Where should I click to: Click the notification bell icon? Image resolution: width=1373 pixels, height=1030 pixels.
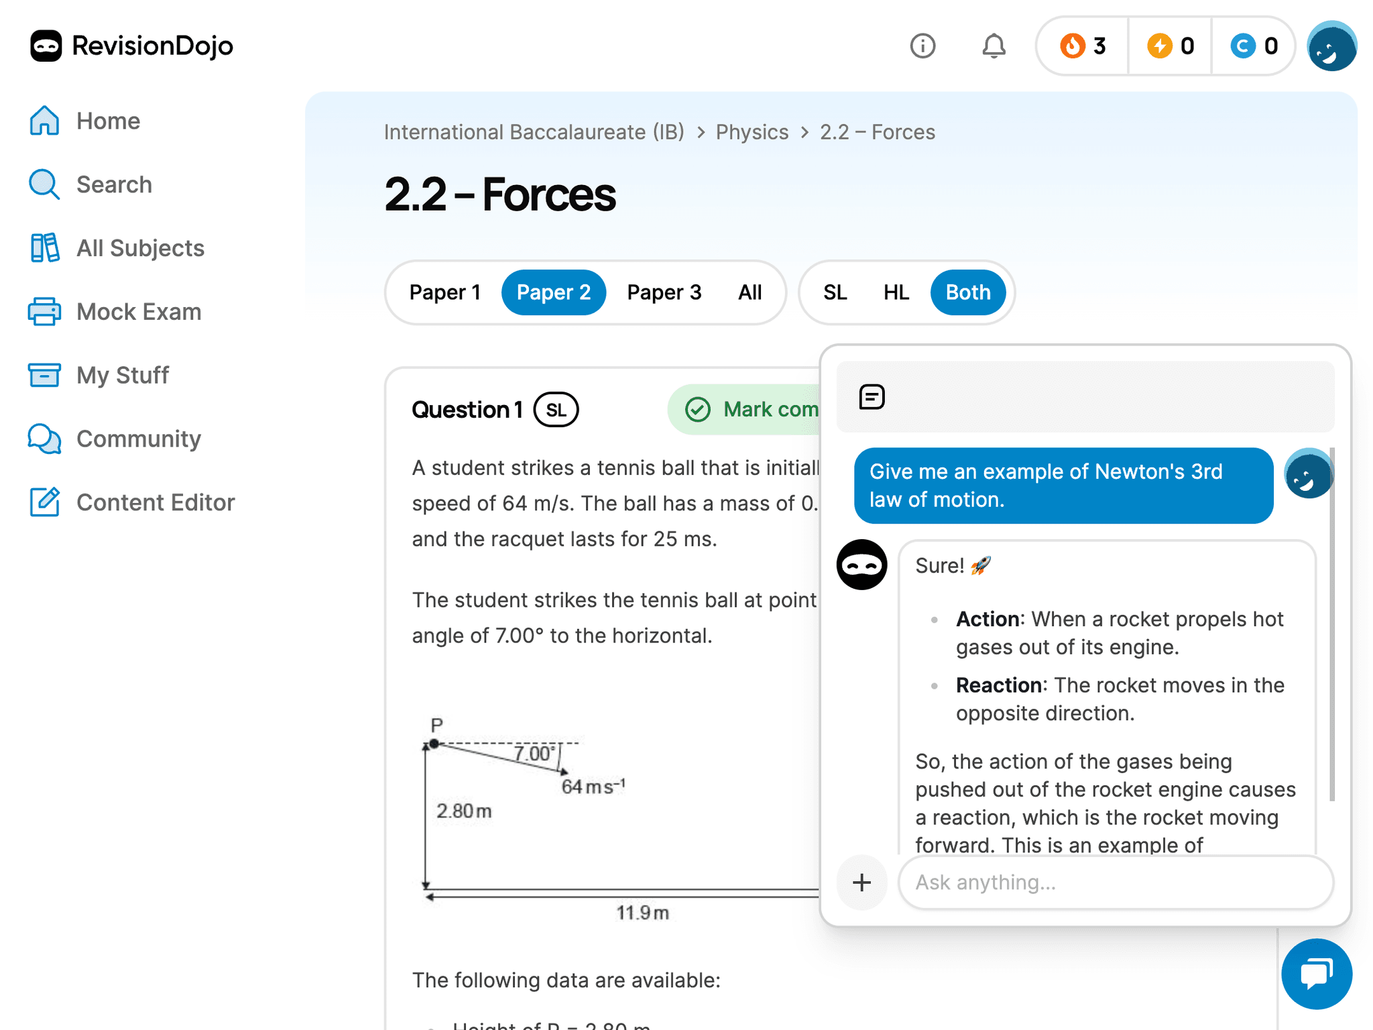[x=995, y=44]
